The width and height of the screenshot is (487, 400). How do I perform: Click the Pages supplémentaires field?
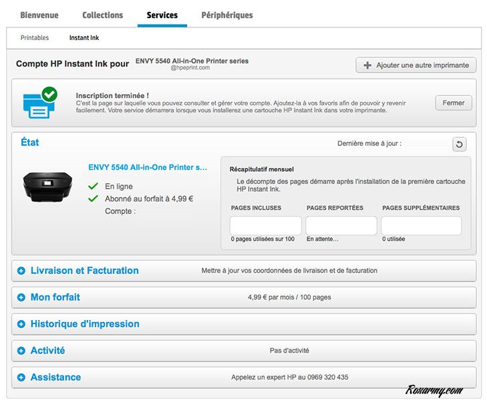pyautogui.click(x=421, y=225)
